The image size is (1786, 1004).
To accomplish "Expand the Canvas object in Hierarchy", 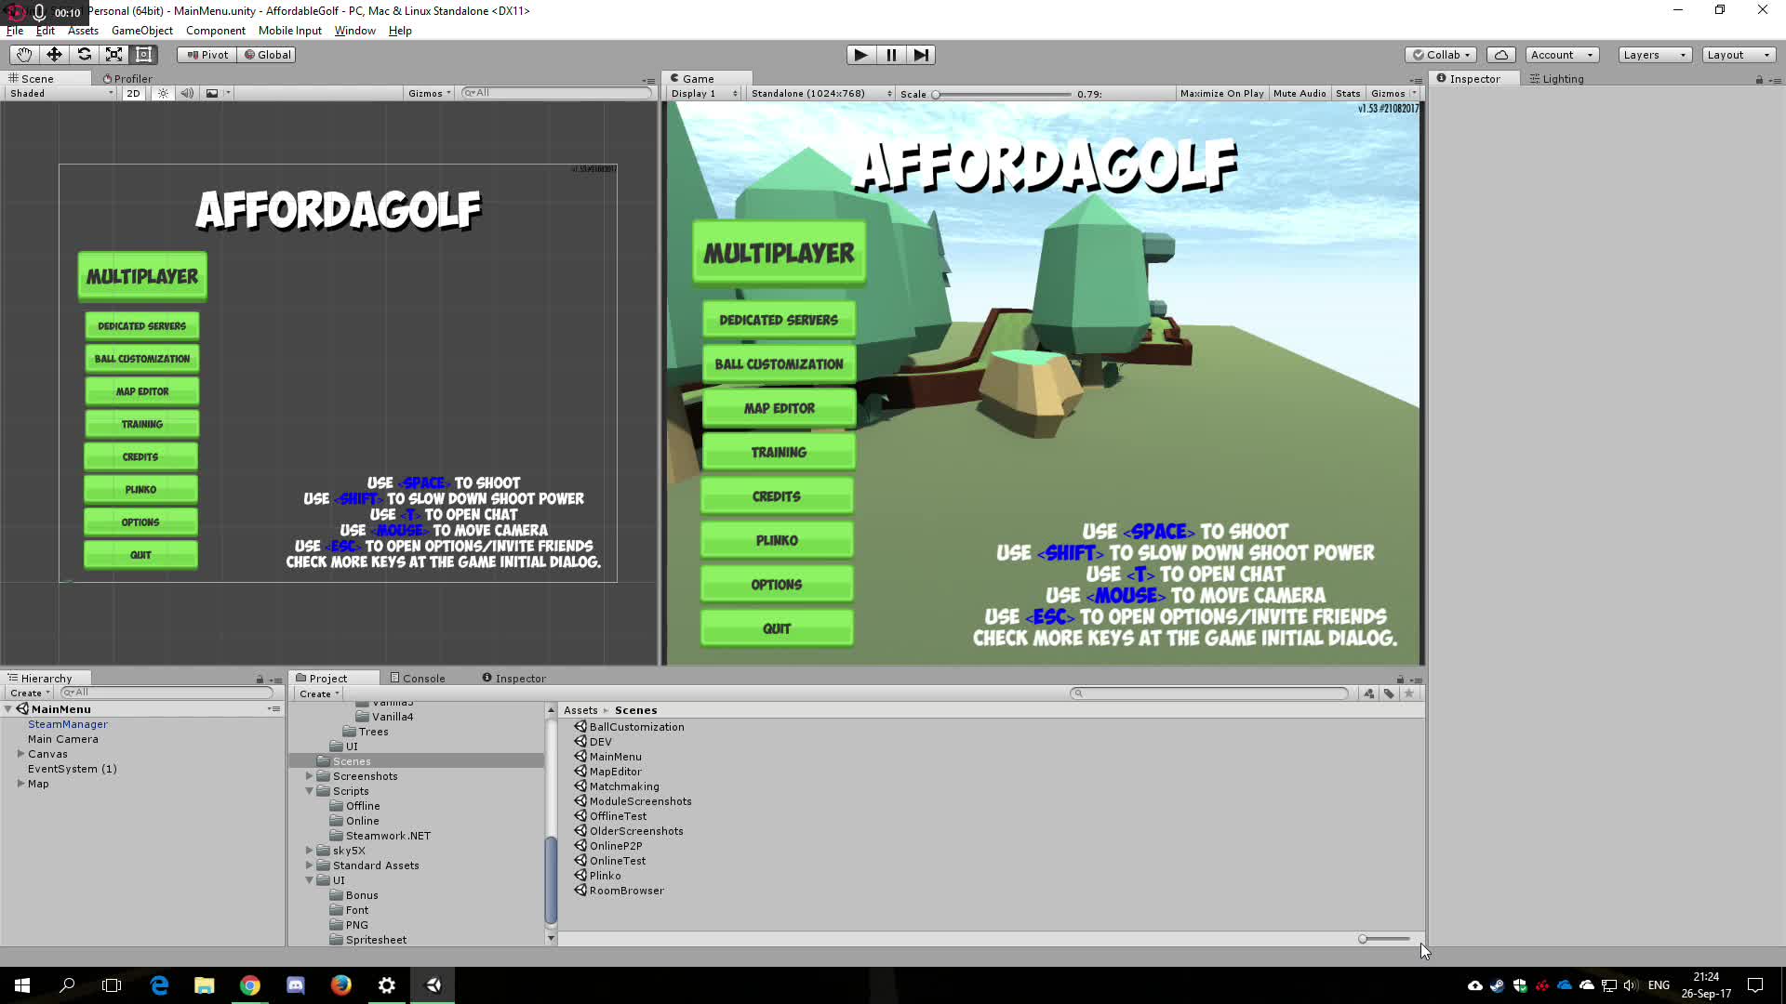I will click(20, 754).
